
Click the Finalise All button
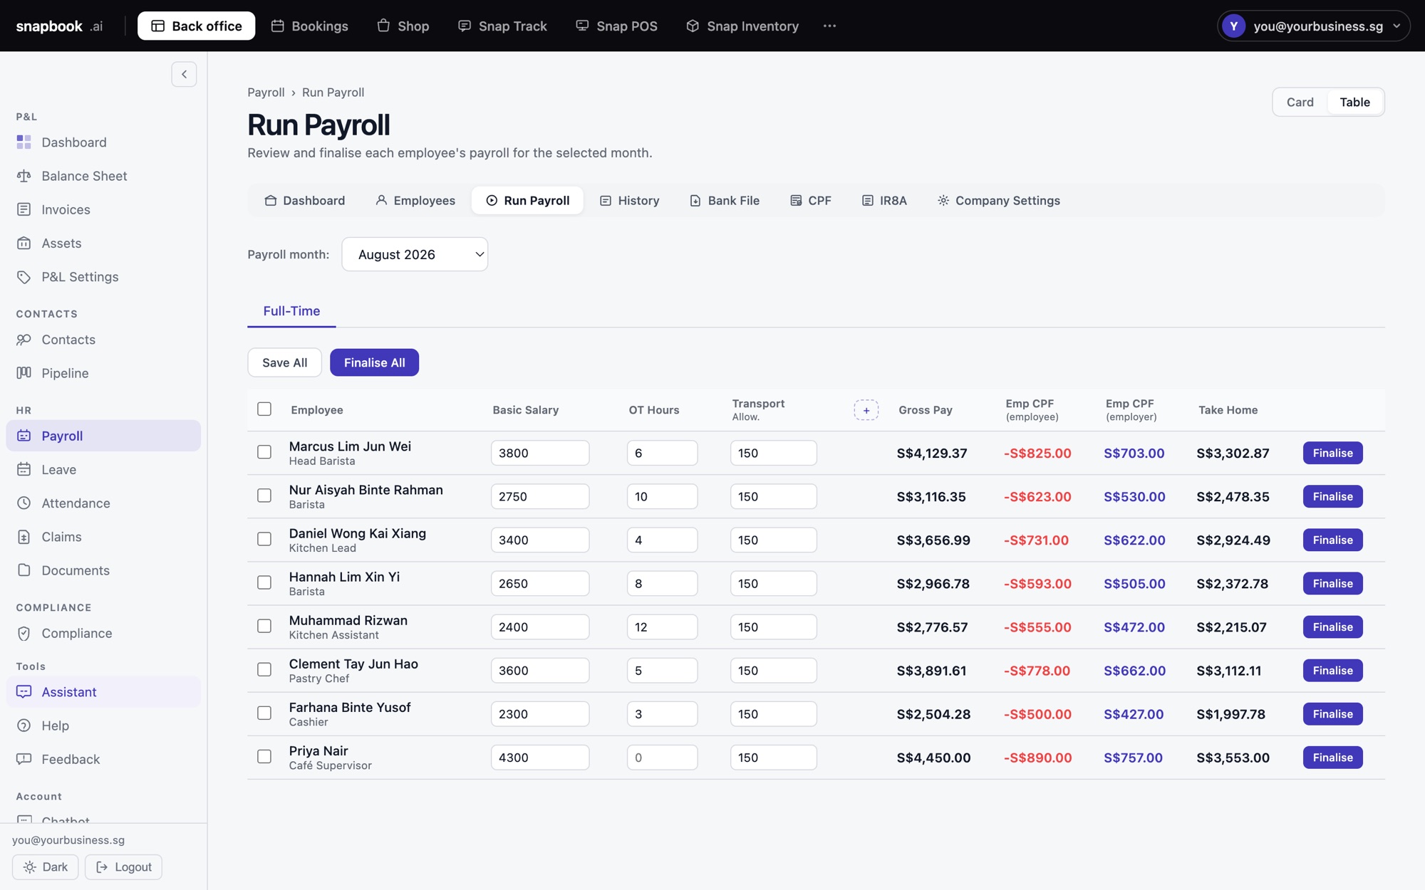[374, 362]
